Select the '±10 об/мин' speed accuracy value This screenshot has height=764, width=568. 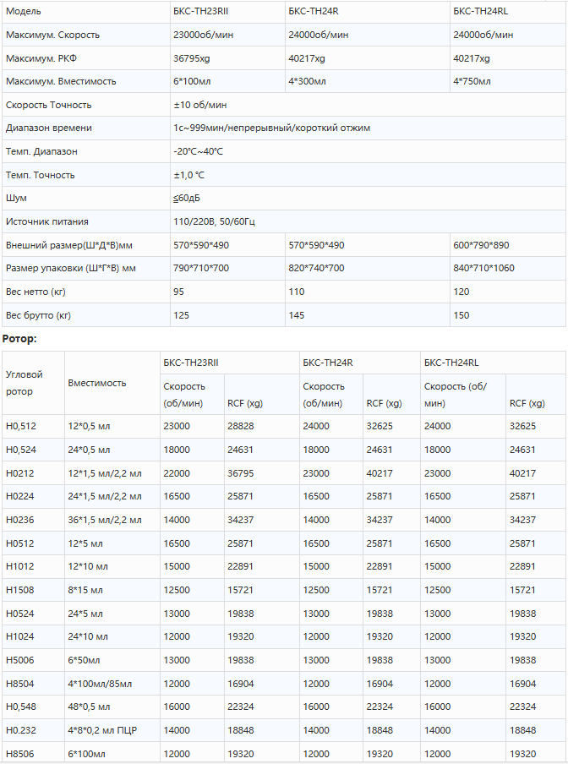(200, 105)
